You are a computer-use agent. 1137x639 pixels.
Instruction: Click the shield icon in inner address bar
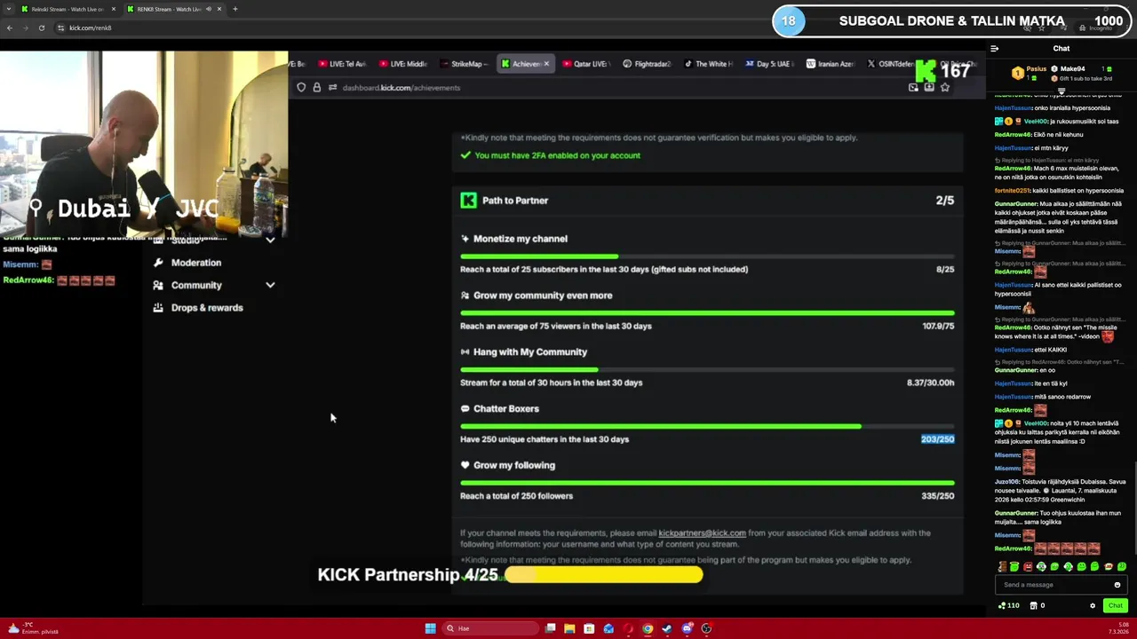click(x=301, y=87)
